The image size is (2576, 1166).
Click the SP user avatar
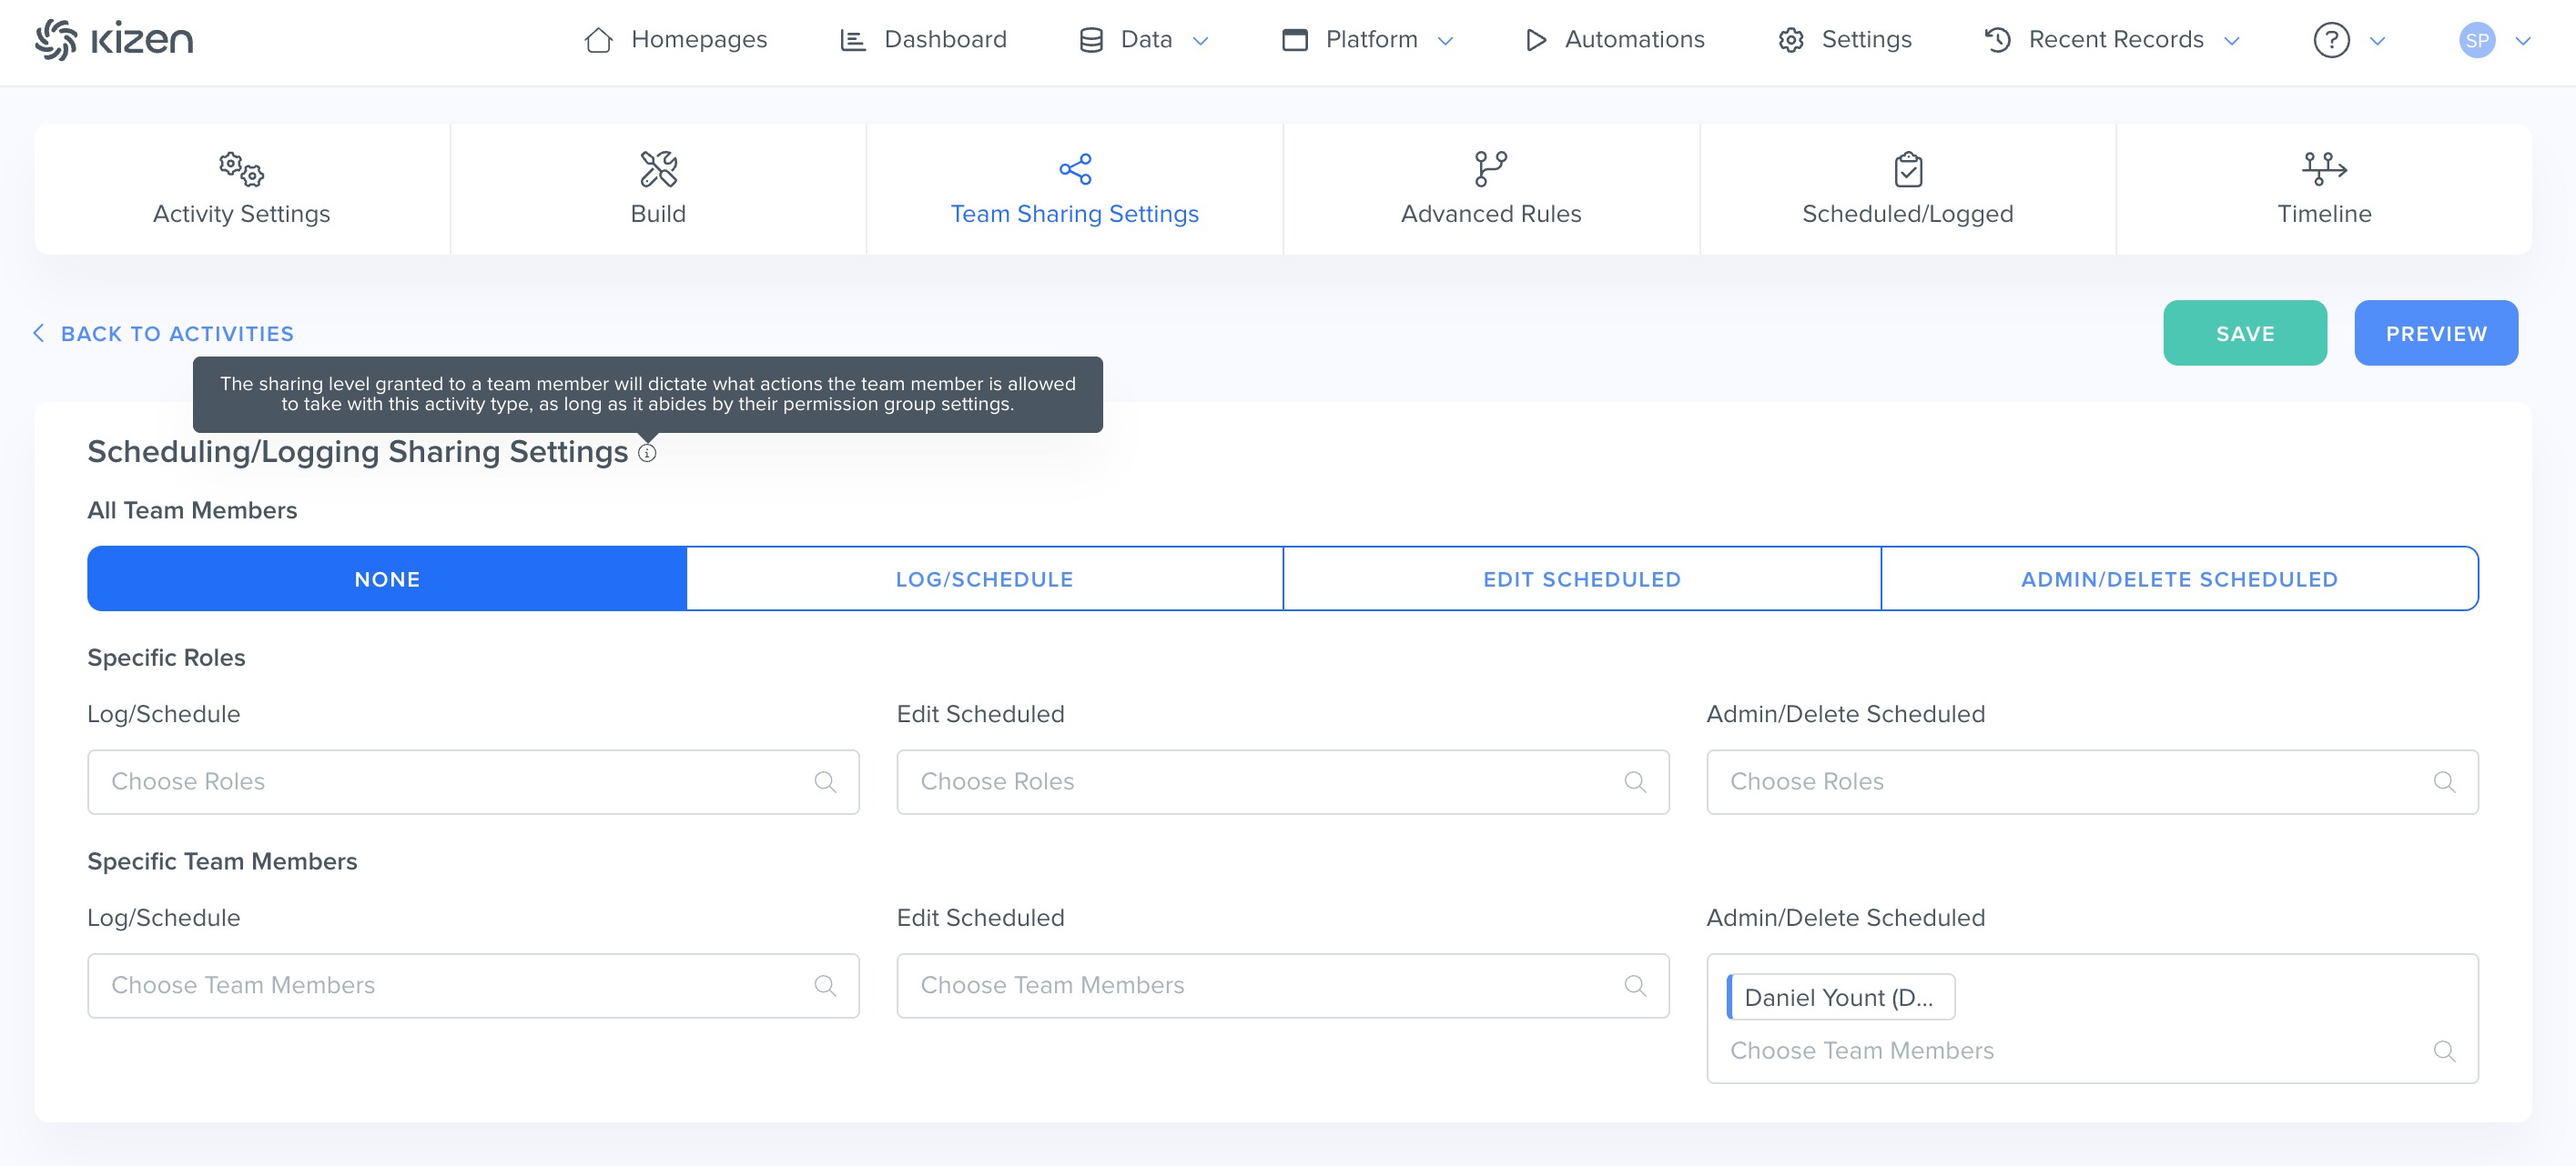point(2476,40)
